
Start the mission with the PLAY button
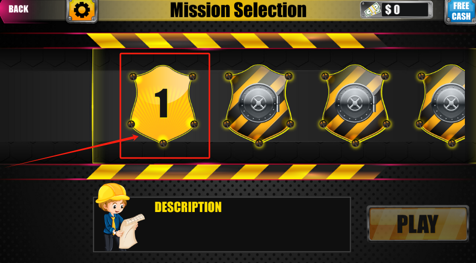418,224
